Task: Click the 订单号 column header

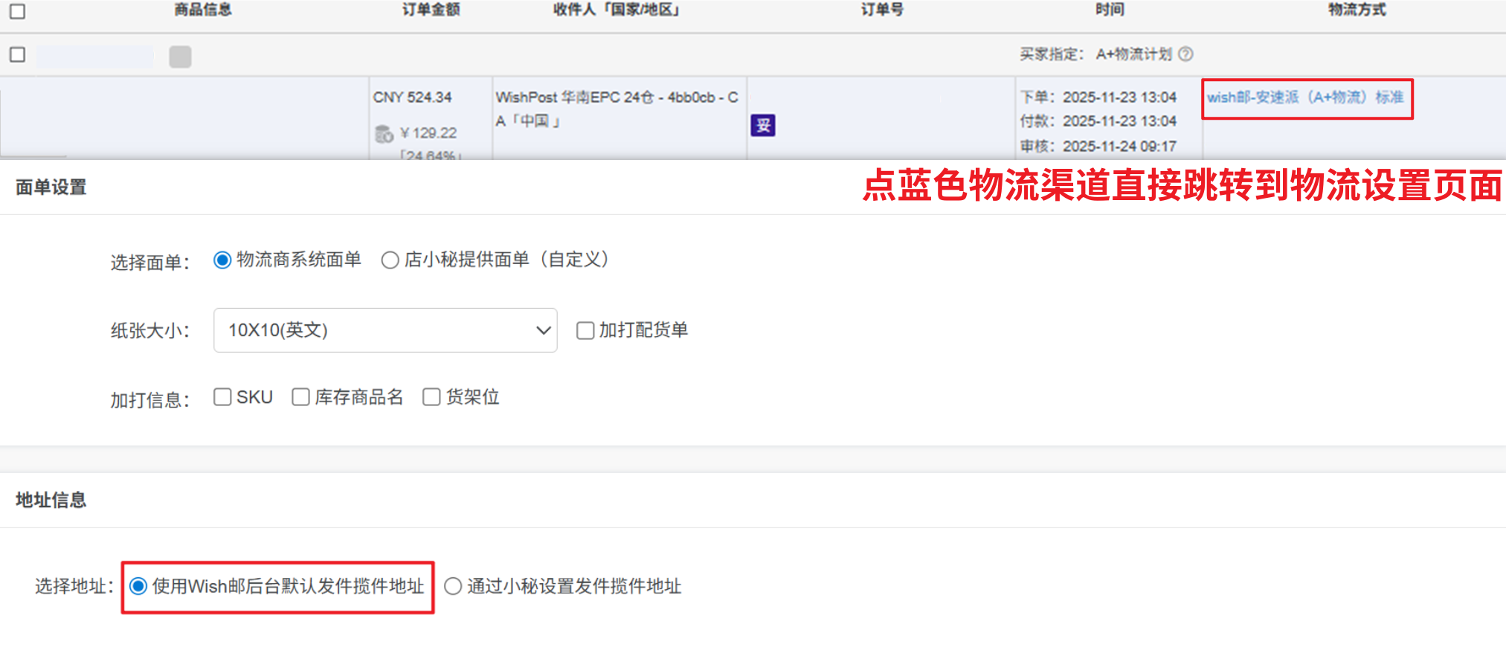Action: 882,10
